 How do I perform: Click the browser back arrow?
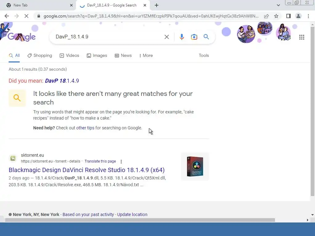[x=7, y=16]
